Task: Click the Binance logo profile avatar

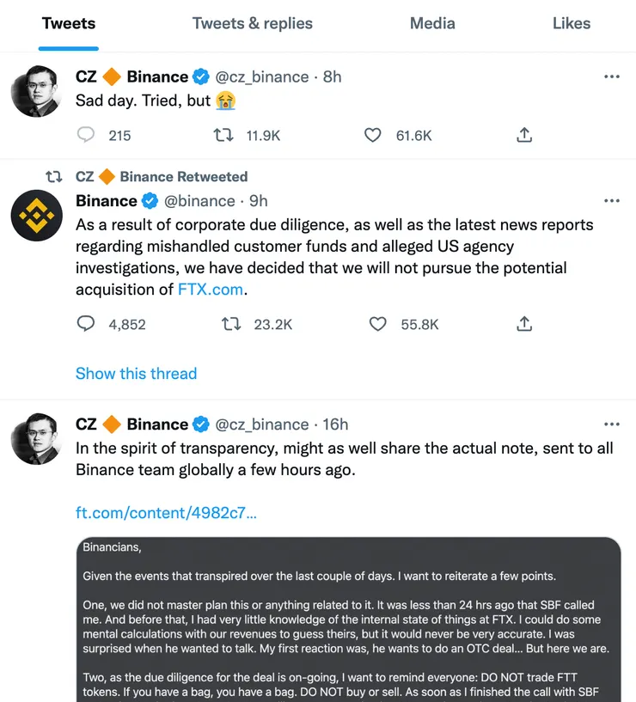Action: [37, 216]
